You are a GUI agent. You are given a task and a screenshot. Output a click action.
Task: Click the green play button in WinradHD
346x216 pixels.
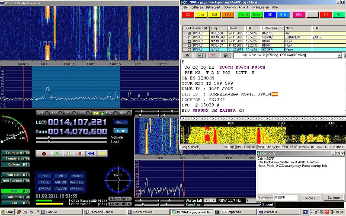tap(58, 154)
